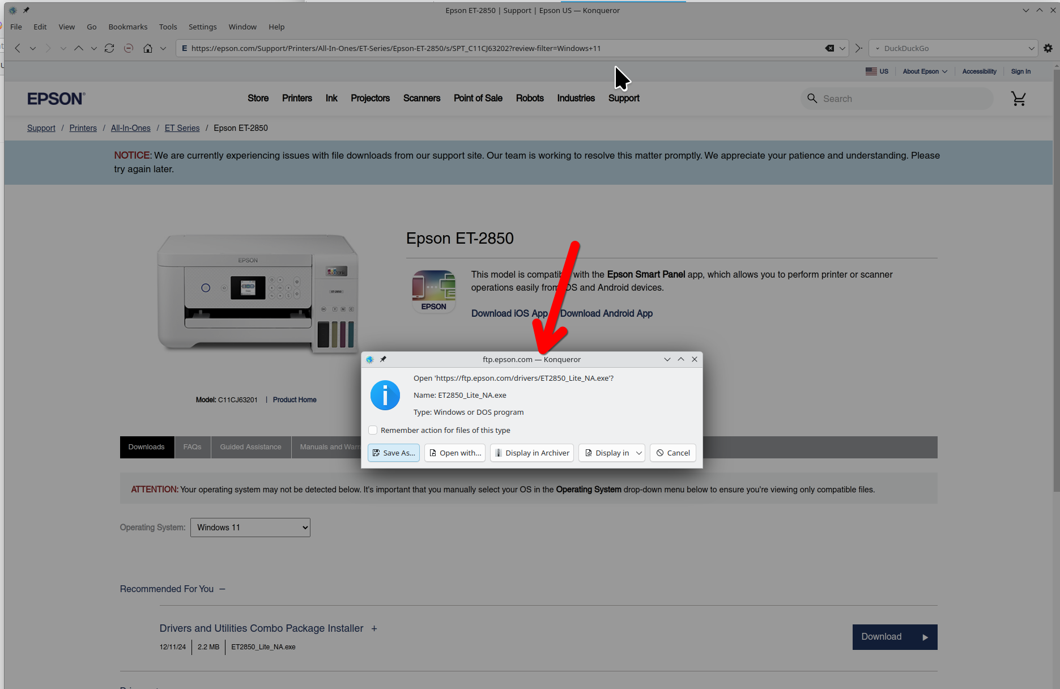This screenshot has height=689, width=1060.
Task: Open the Product Home link
Action: [x=295, y=399]
